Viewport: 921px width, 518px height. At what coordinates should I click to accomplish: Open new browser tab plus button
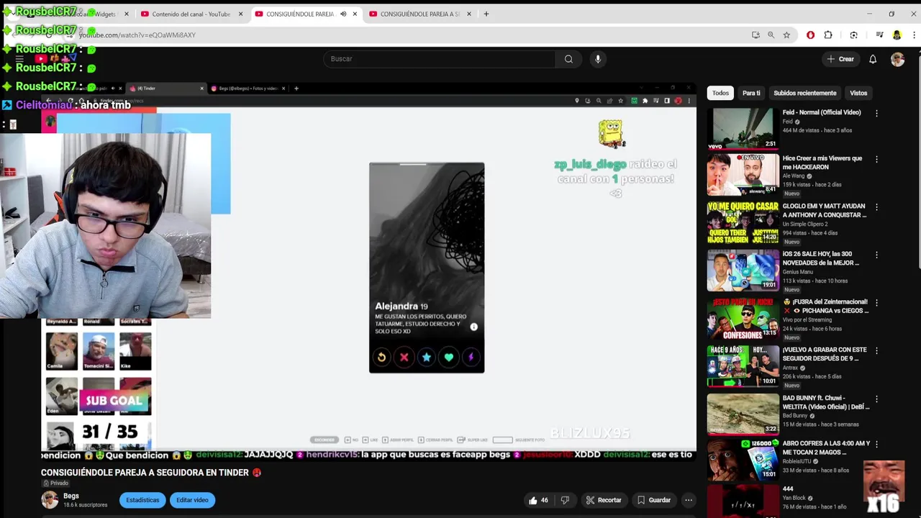click(486, 14)
